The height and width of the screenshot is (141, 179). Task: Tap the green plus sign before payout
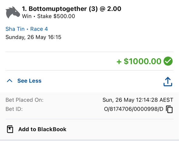tap(119, 62)
